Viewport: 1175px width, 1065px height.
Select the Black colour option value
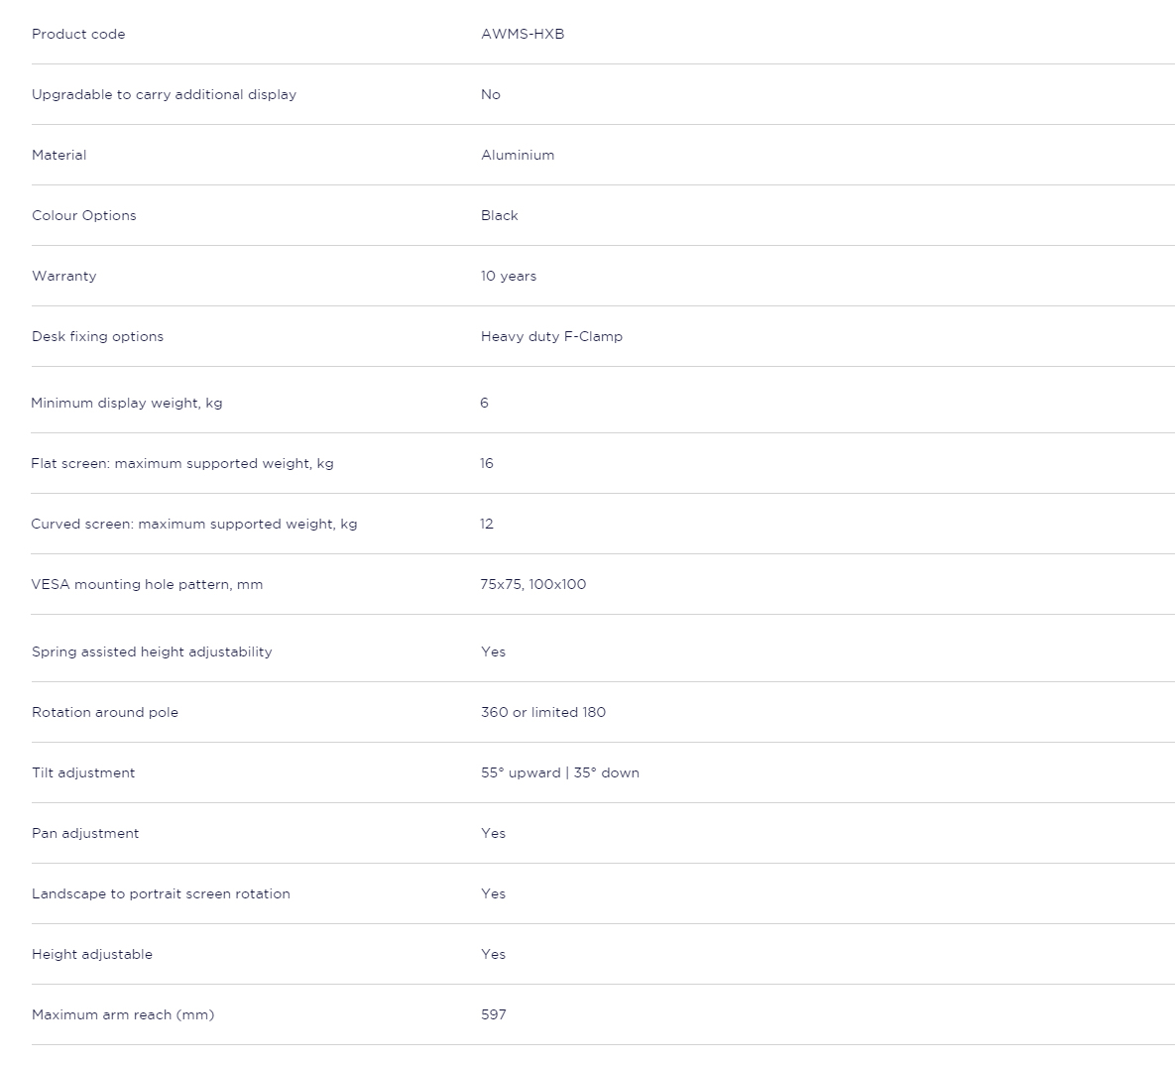tap(499, 216)
